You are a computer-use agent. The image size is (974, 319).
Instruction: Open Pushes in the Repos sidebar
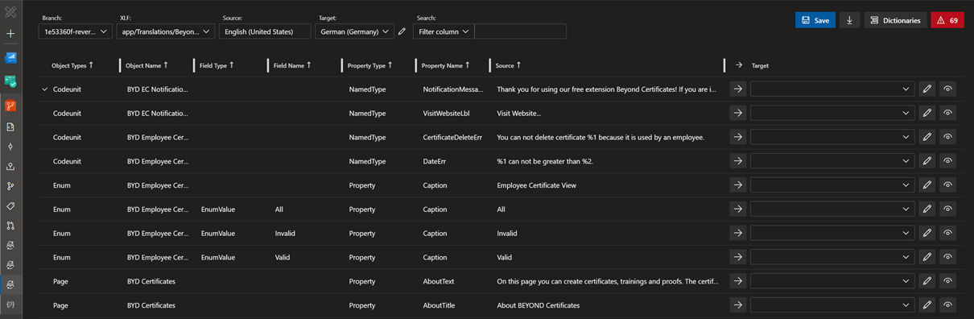tap(10, 167)
